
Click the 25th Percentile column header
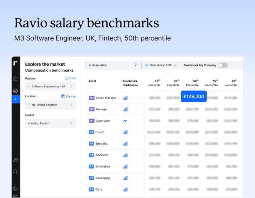pyautogui.click(x=173, y=83)
